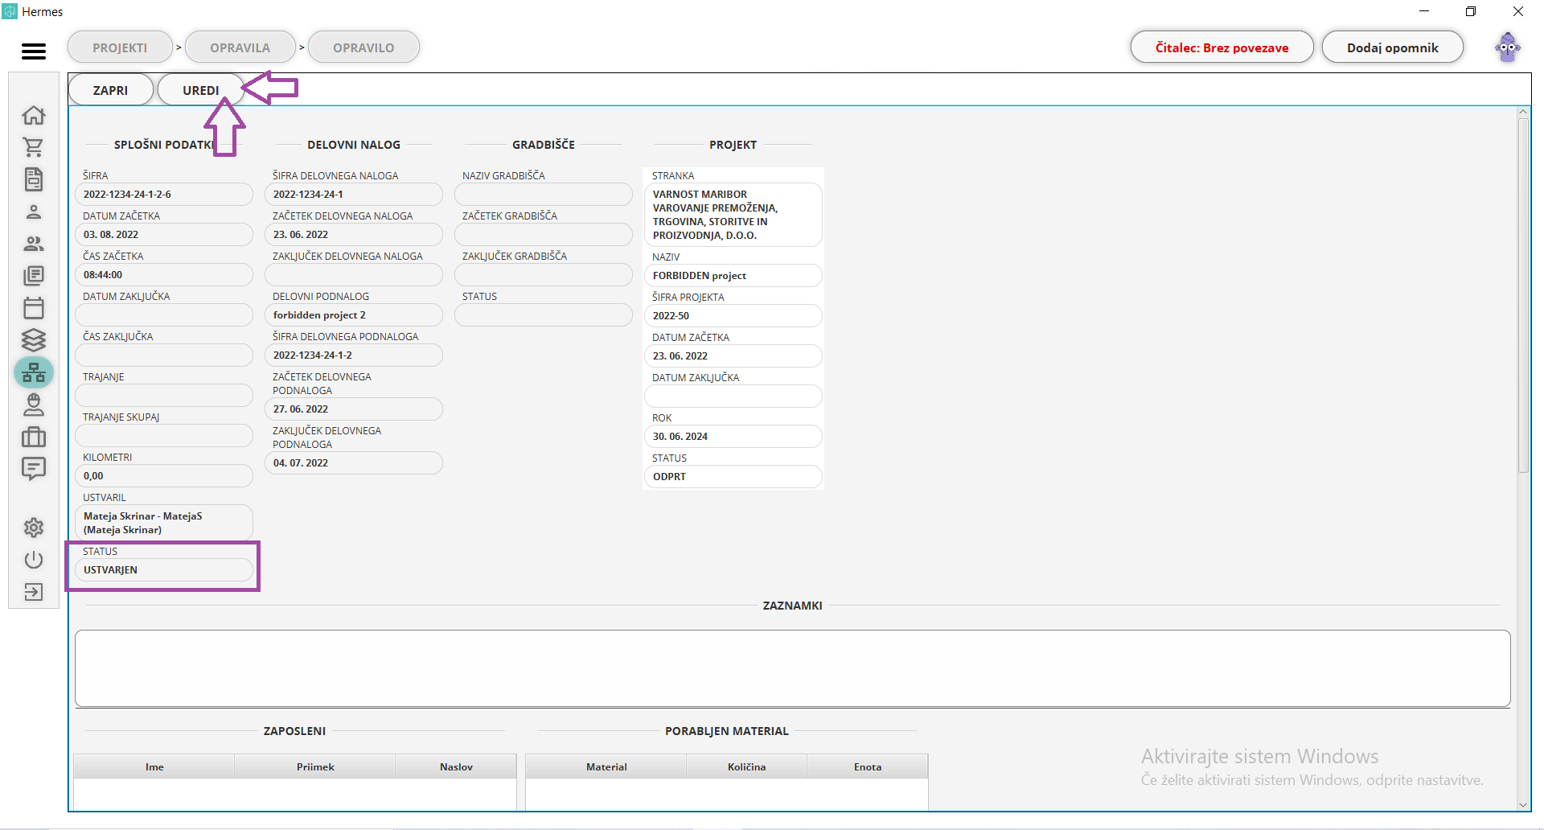The height and width of the screenshot is (830, 1544).
Task: Click Čitalec: Brez povezave button
Action: (x=1222, y=47)
